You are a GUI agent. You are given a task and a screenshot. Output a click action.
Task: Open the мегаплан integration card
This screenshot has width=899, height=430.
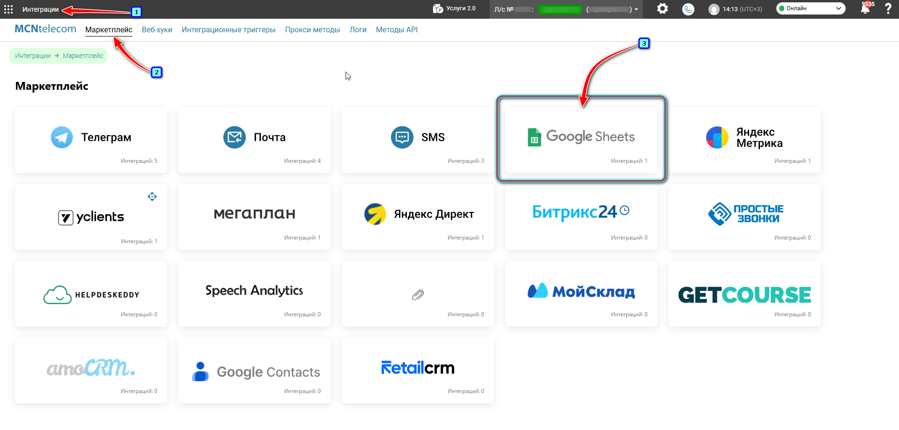[x=254, y=217]
